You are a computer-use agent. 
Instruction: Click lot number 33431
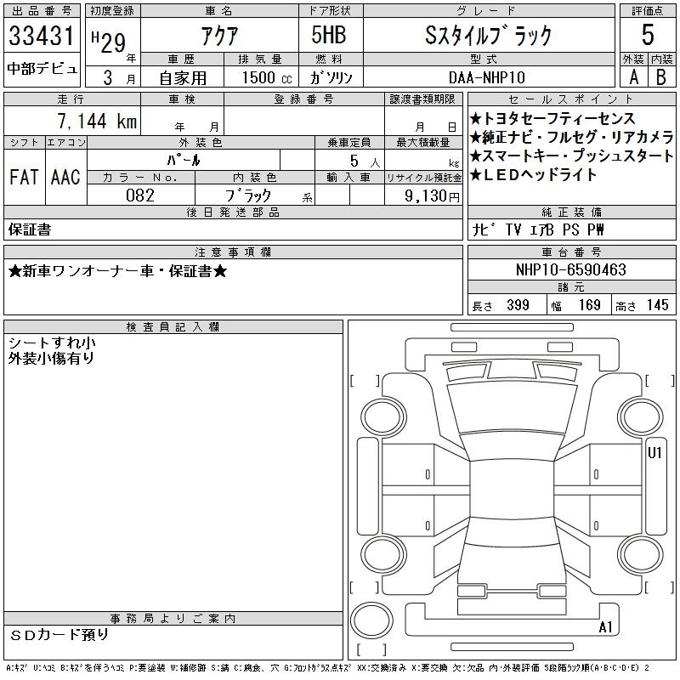tap(42, 36)
